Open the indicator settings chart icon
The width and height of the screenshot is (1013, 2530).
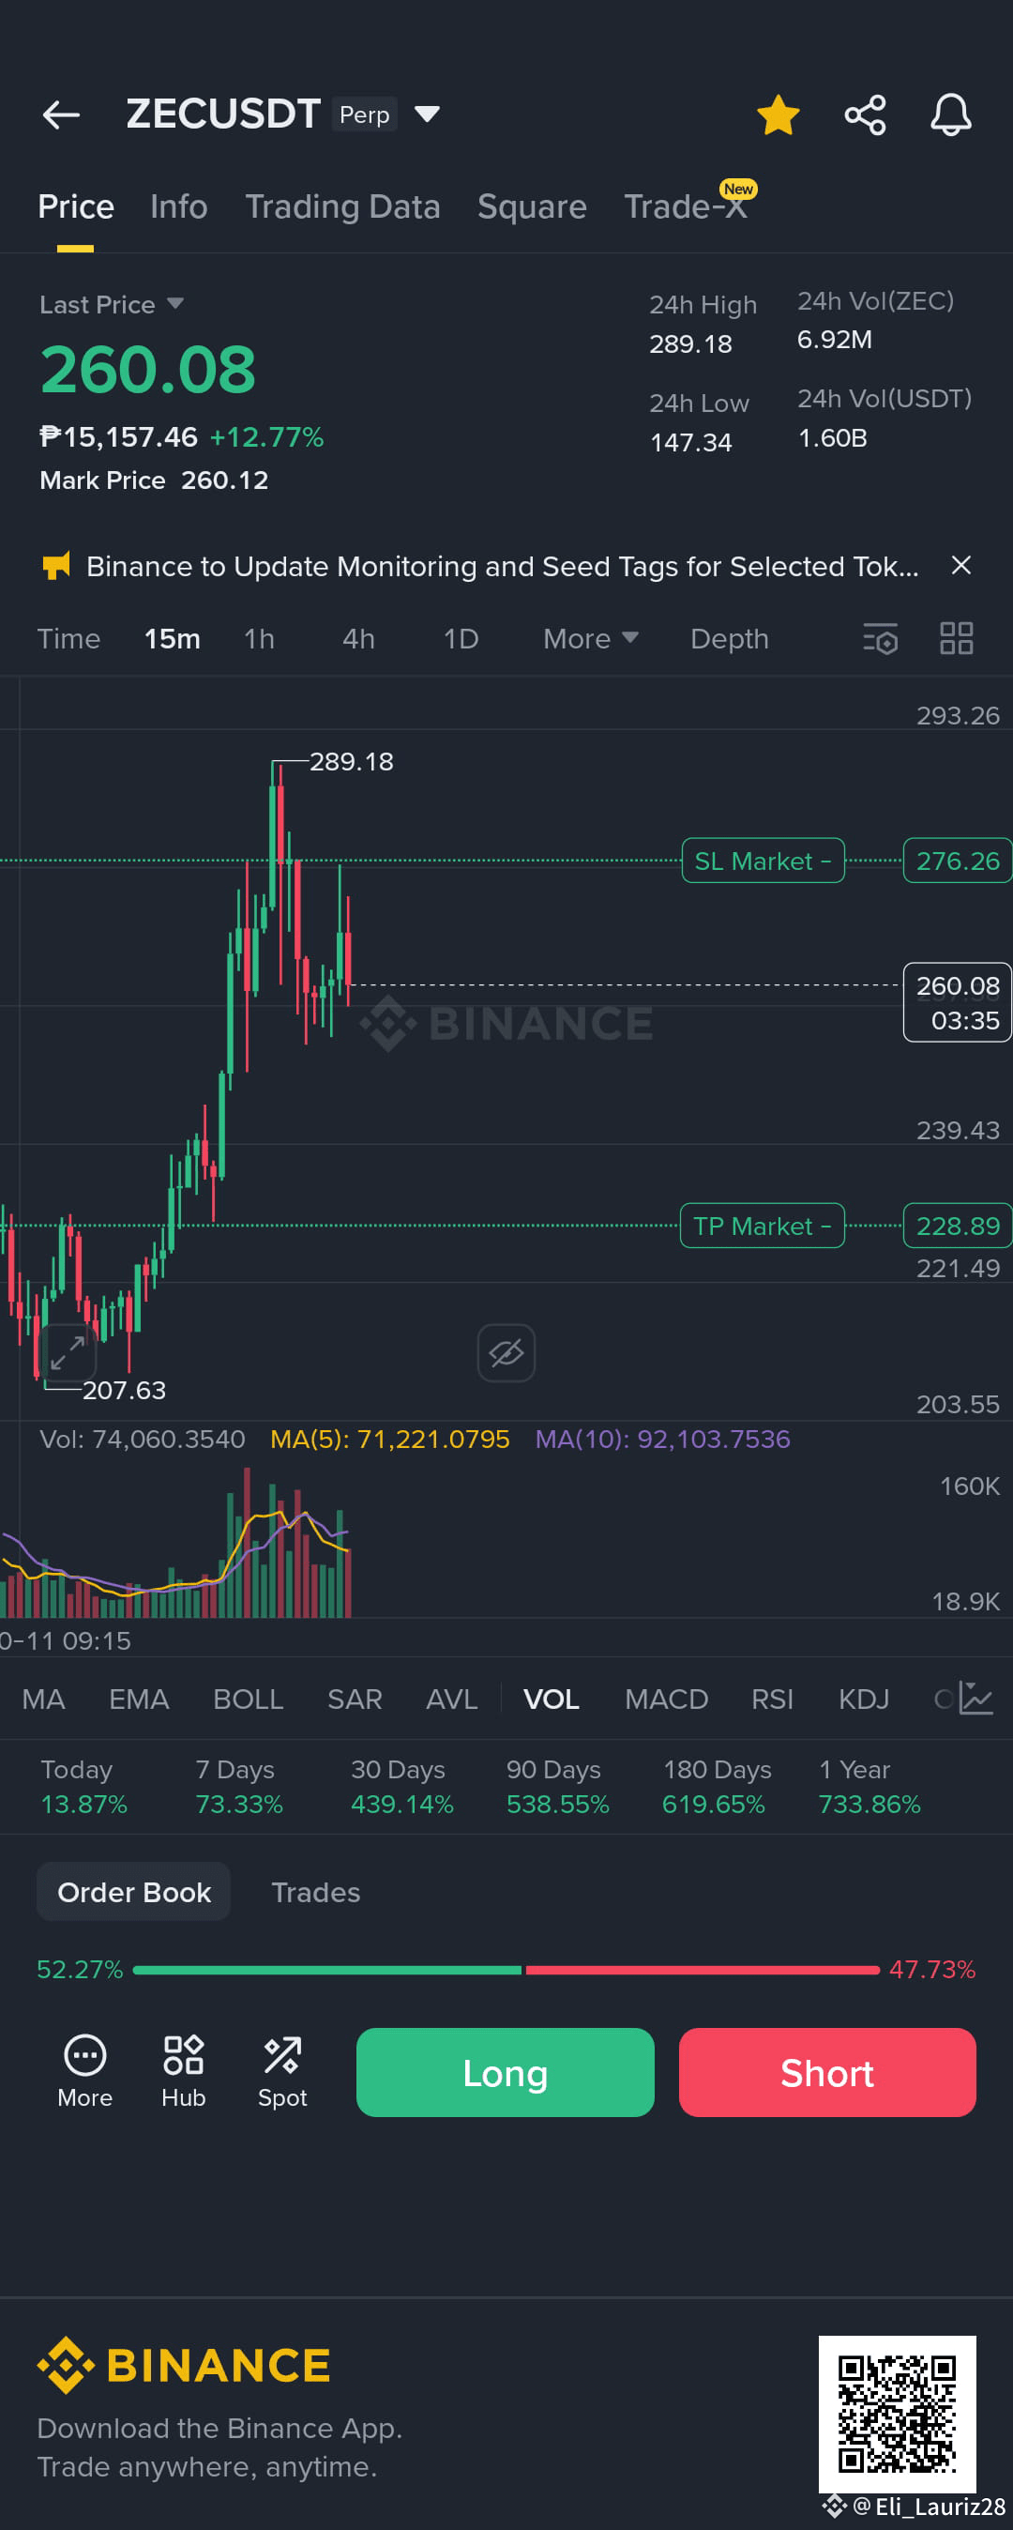(976, 1699)
